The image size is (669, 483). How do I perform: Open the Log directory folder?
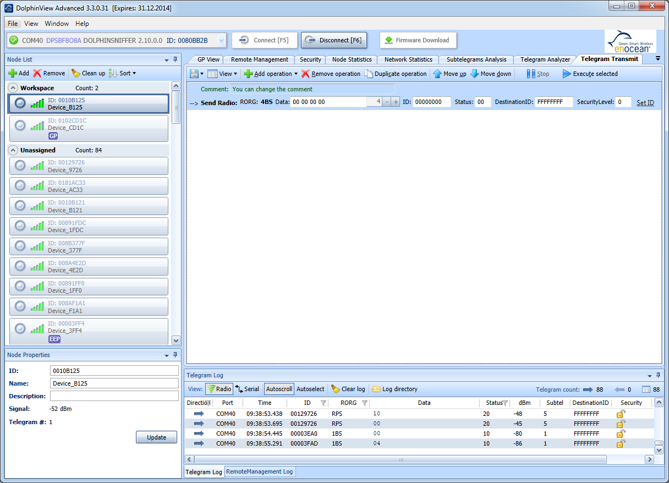(394, 389)
